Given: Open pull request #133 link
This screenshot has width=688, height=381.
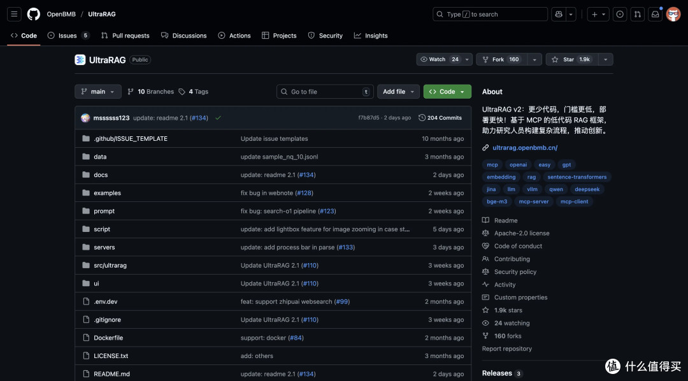Looking at the screenshot, I should point(346,247).
